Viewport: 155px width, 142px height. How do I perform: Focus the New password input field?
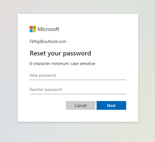pos(78,75)
